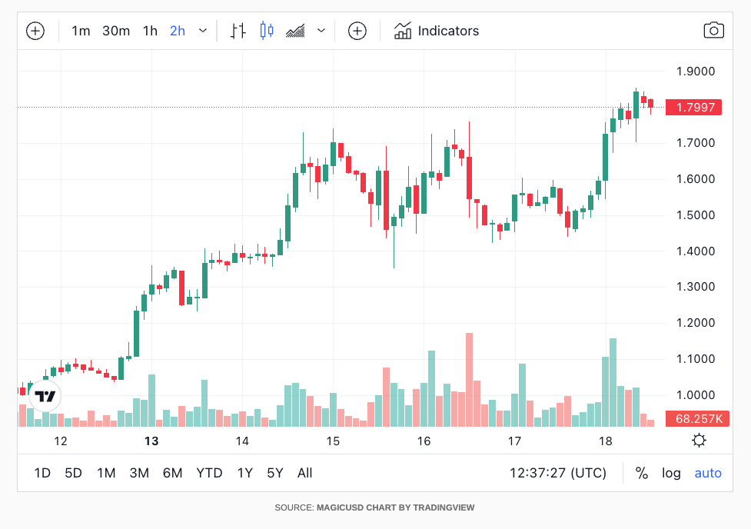
Task: Select the YTD date range
Action: click(x=209, y=473)
